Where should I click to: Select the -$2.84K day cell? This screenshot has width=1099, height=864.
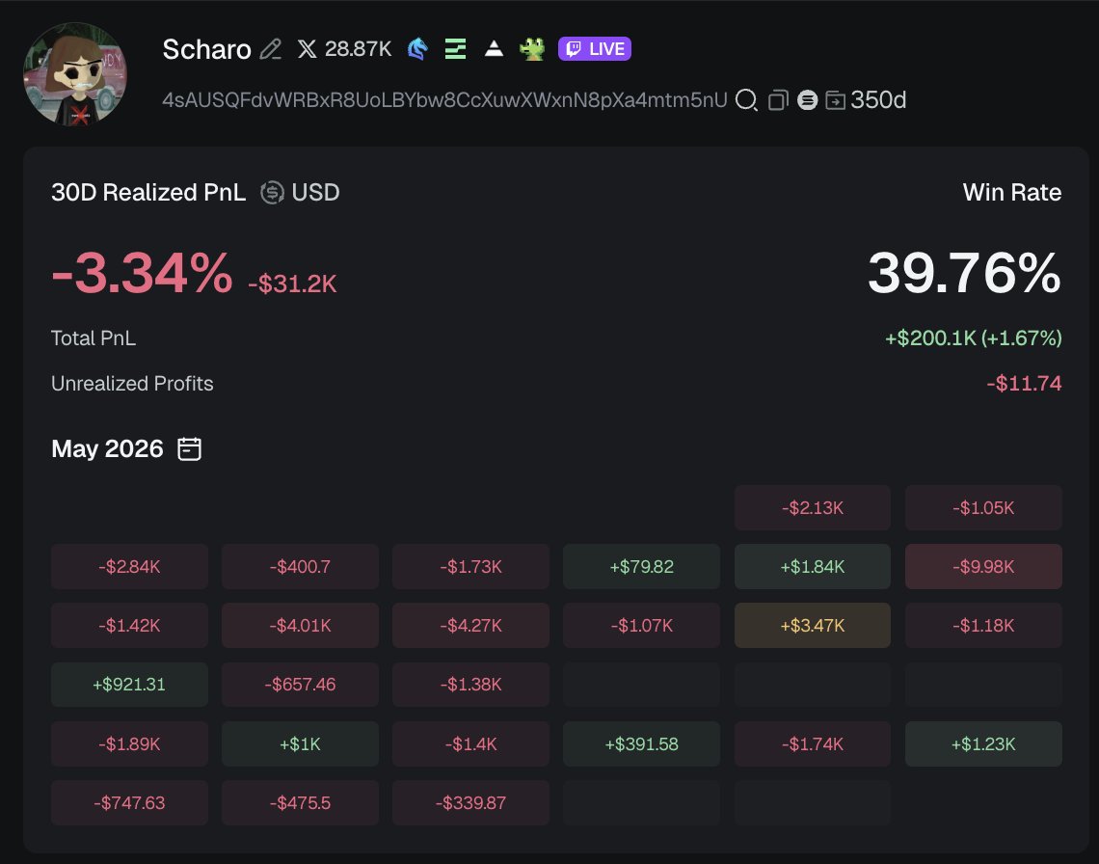(x=130, y=567)
